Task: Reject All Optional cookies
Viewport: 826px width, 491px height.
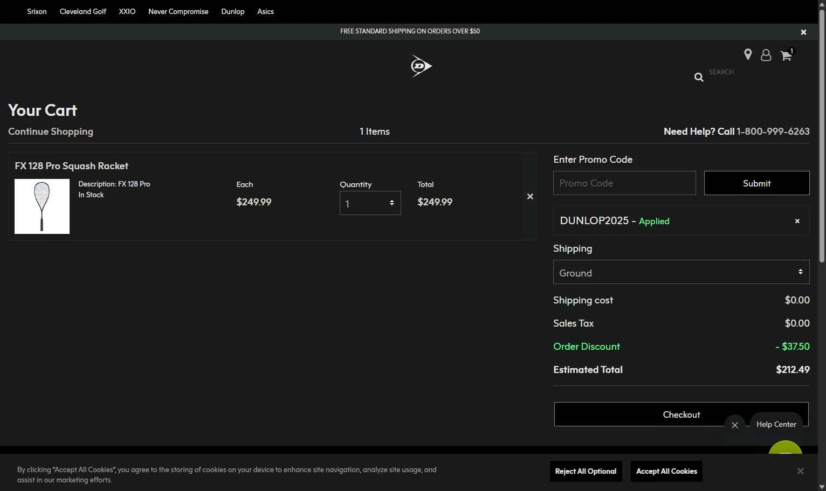Action: point(586,471)
